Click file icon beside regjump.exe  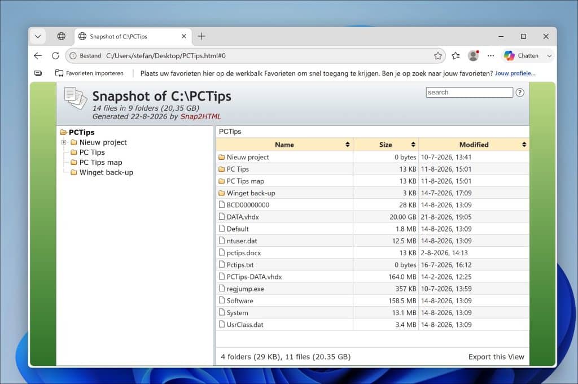(221, 288)
